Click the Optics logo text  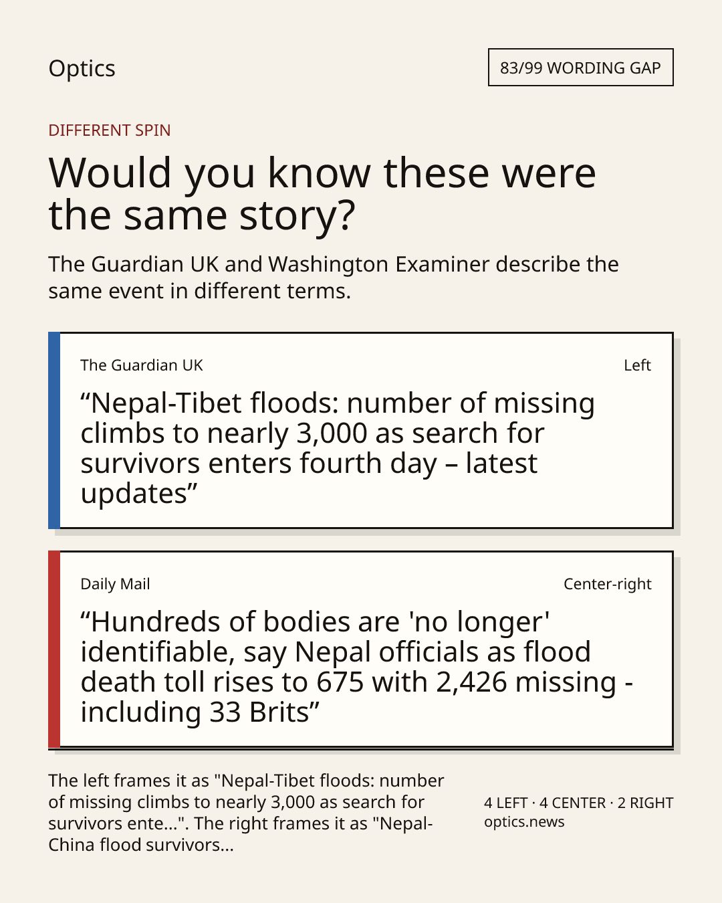tap(82, 68)
